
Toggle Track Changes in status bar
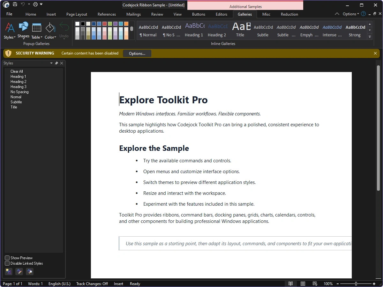[92, 283]
